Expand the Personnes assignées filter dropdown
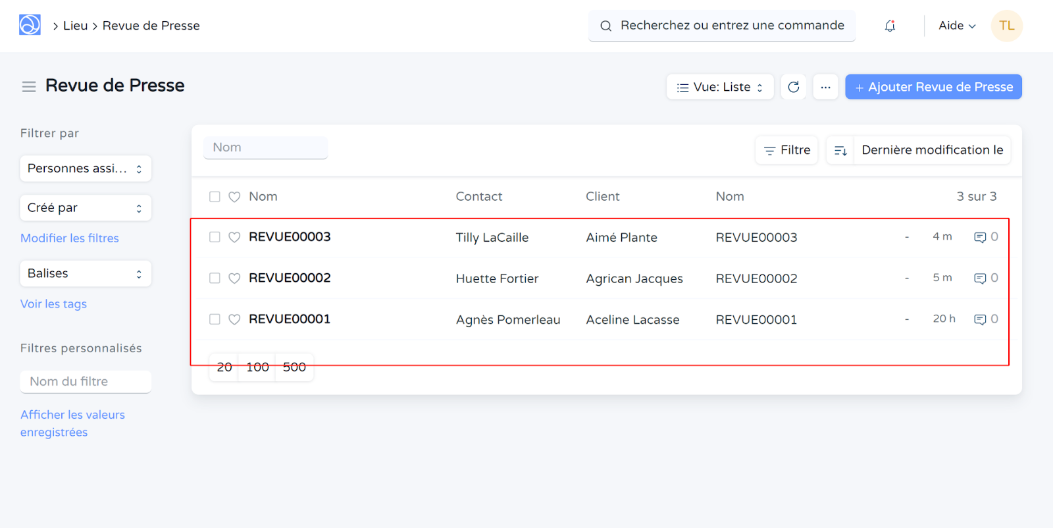The height and width of the screenshot is (528, 1053). (86, 169)
